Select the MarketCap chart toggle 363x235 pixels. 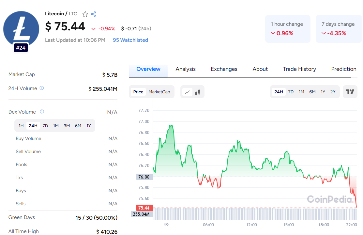tap(159, 92)
